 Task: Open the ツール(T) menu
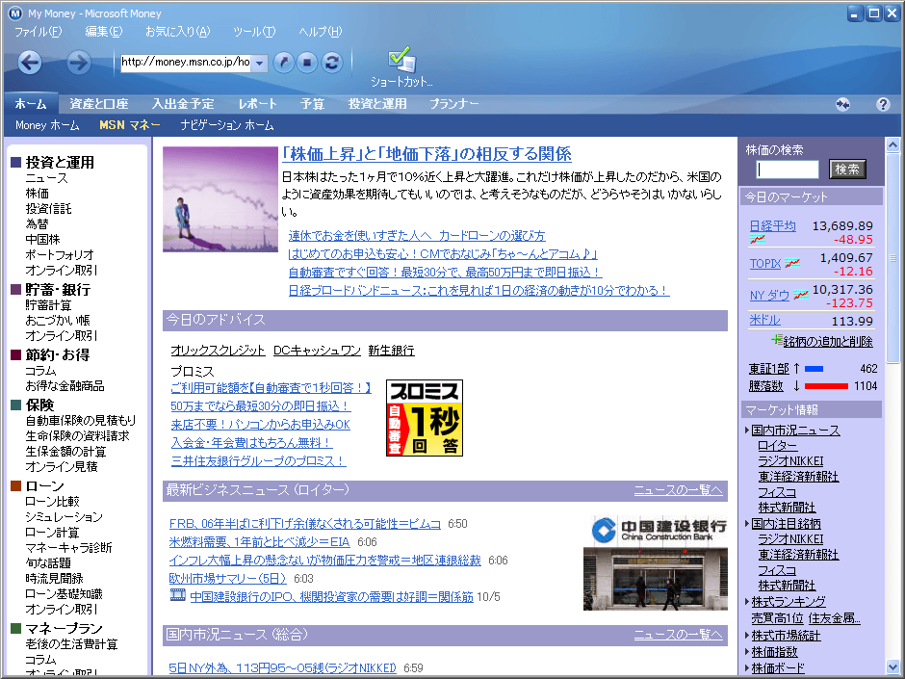[x=254, y=32]
